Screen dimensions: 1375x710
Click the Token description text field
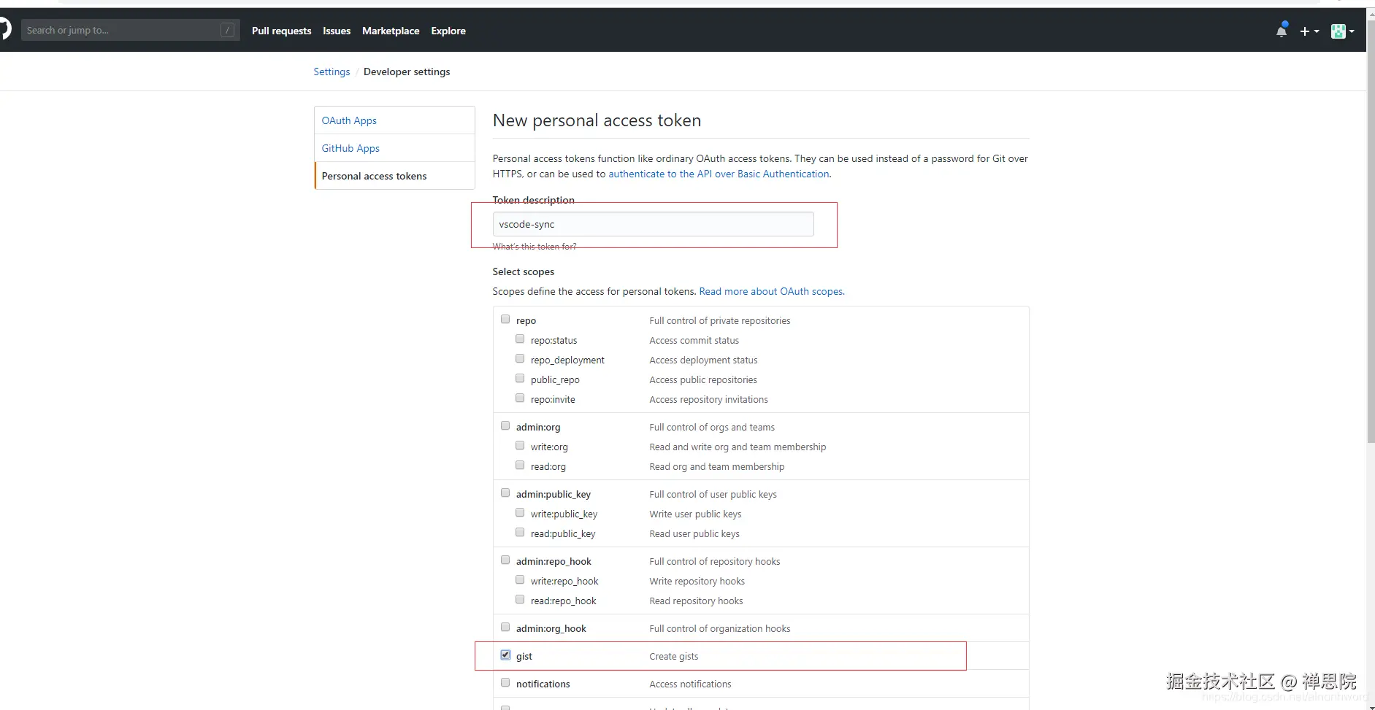coord(653,224)
